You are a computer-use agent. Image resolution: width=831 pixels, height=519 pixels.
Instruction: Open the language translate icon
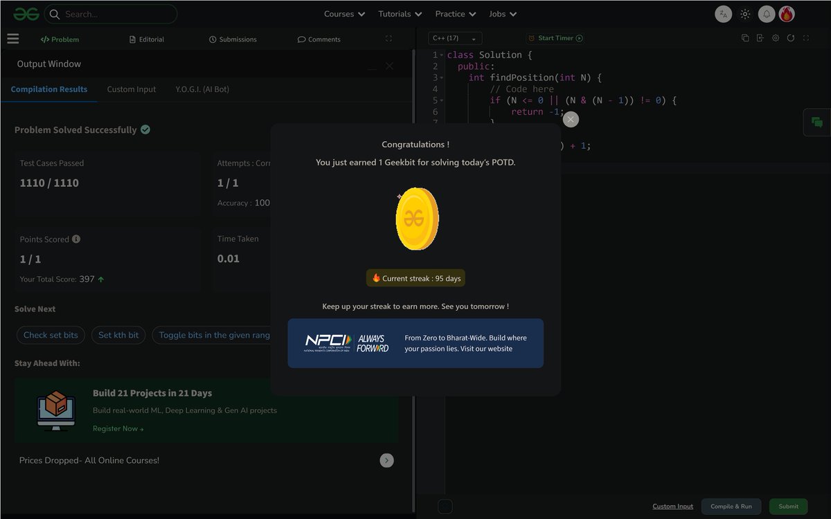point(723,14)
